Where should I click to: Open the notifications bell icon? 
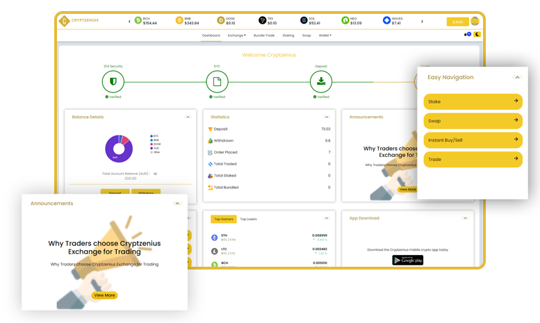point(466,34)
